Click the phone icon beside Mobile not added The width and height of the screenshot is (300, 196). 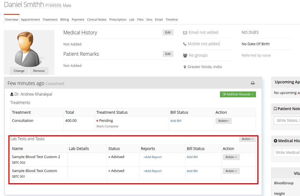point(185,44)
